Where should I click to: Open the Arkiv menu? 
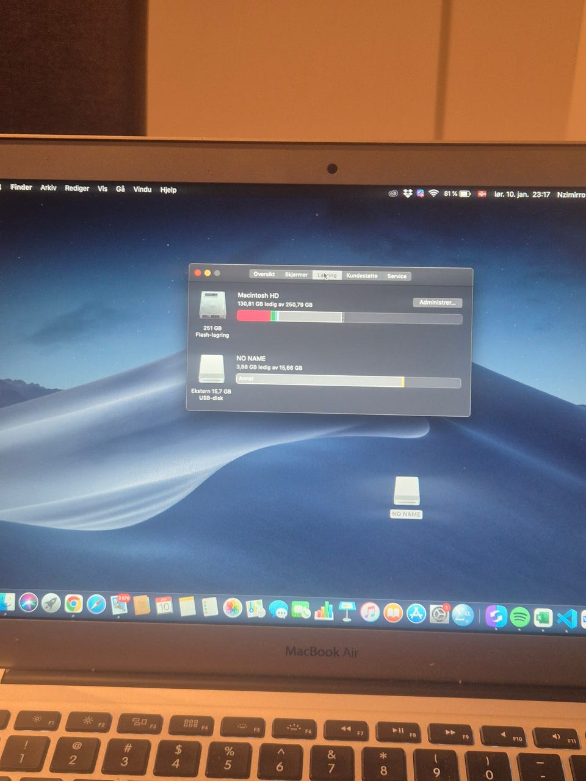coord(48,188)
